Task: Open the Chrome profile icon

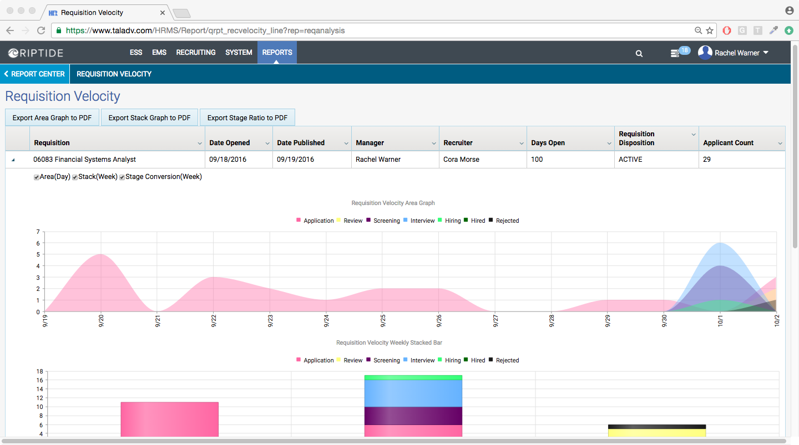Action: 790,11
